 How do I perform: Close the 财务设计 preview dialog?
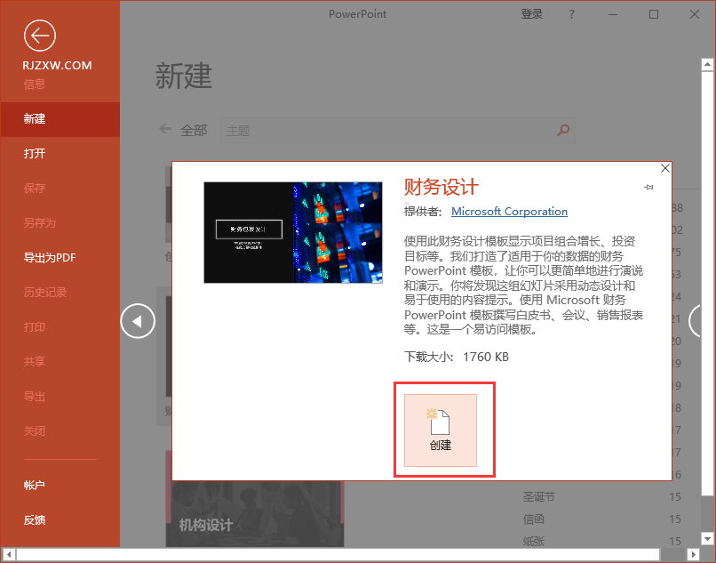[x=664, y=168]
